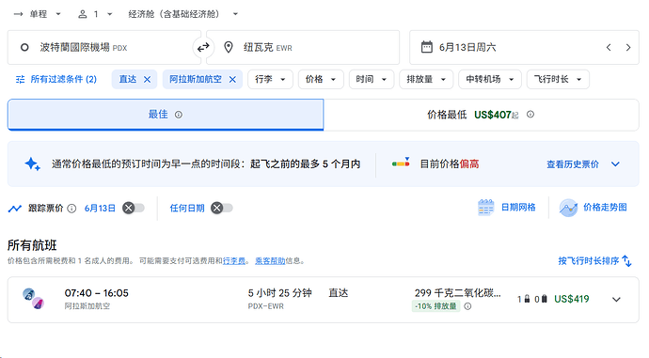Show emissions info icon for the flight
This screenshot has width=649, height=358.
(467, 306)
